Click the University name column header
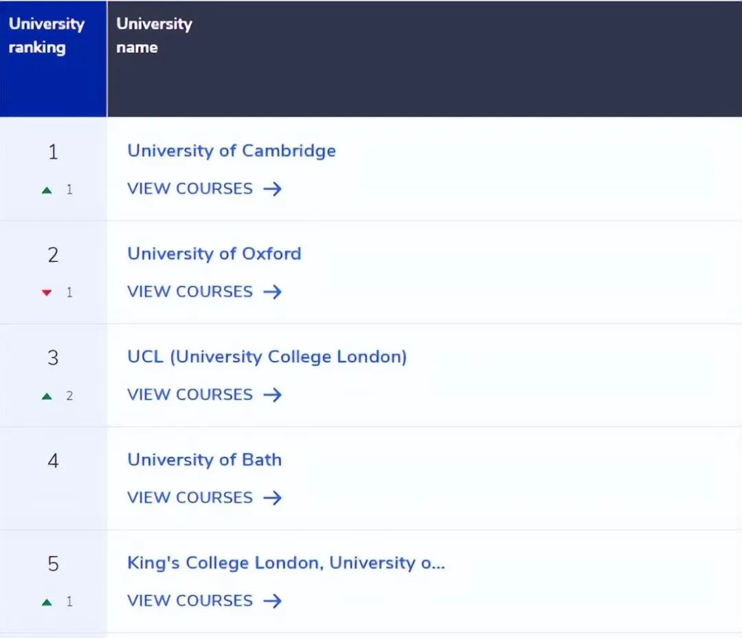The image size is (742, 638). click(154, 36)
